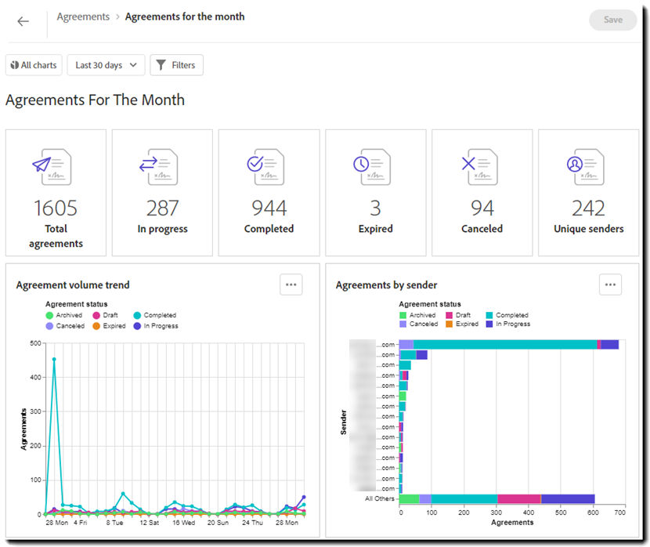The height and width of the screenshot is (547, 650).
Task: Expand the Last 30 days dropdown
Action: (107, 65)
